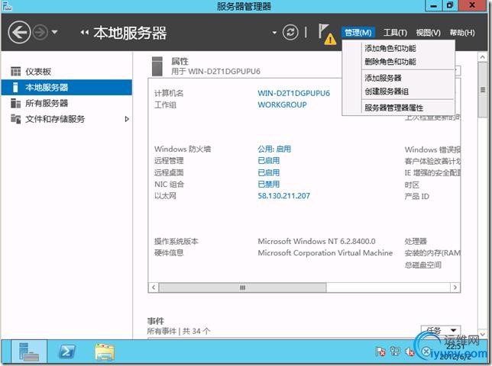Click the 所有事件 | 共 34 个 text

pyautogui.click(x=179, y=331)
